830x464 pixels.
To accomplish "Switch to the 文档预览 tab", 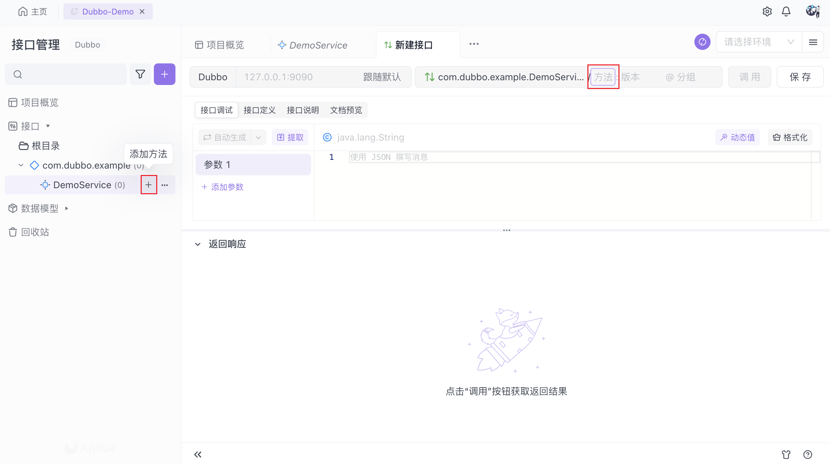I will [346, 110].
